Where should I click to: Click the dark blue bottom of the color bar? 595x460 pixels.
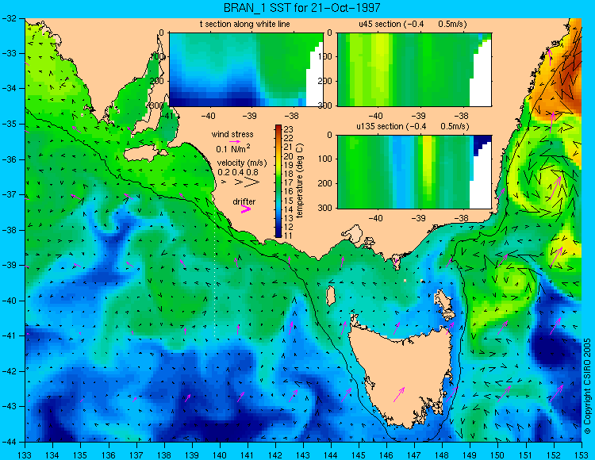click(278, 234)
